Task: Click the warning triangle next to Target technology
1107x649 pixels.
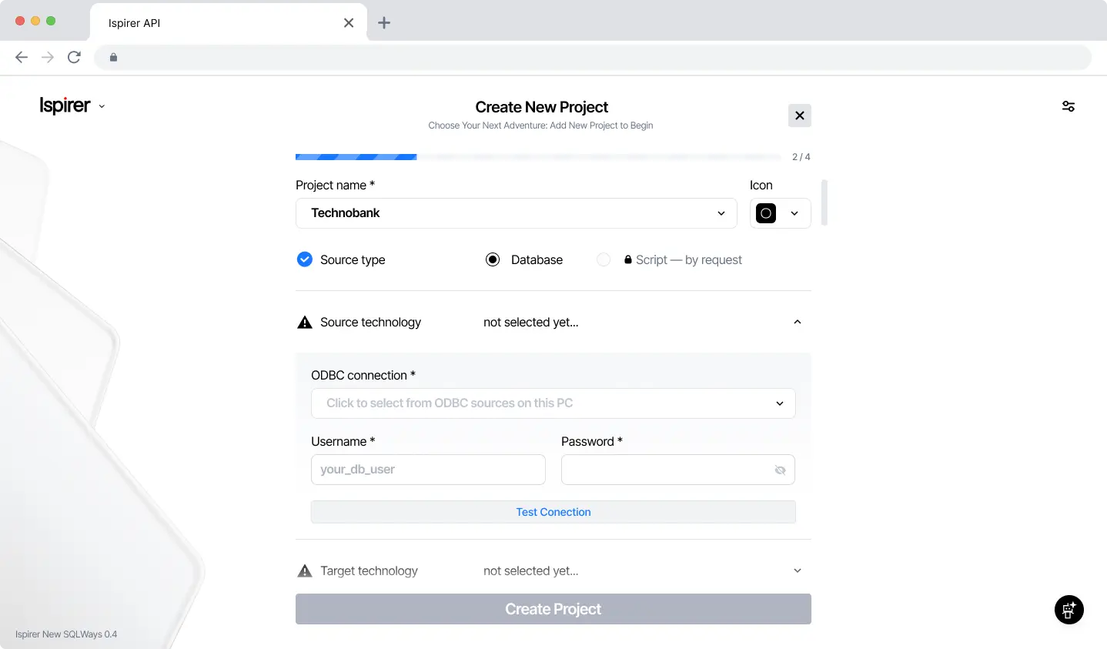Action: coord(305,571)
